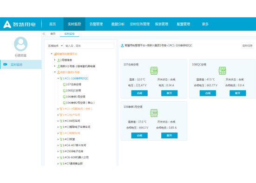Open 定时任务管理 in the top navigation
Viewport: 256px width, 183px height.
coord(140,24)
